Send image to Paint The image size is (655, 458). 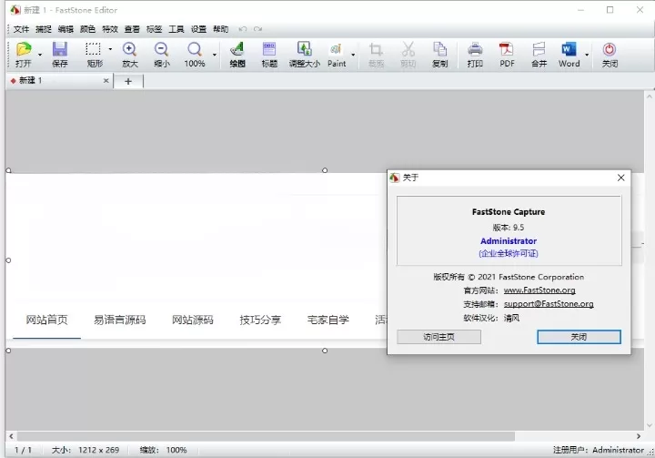[337, 55]
